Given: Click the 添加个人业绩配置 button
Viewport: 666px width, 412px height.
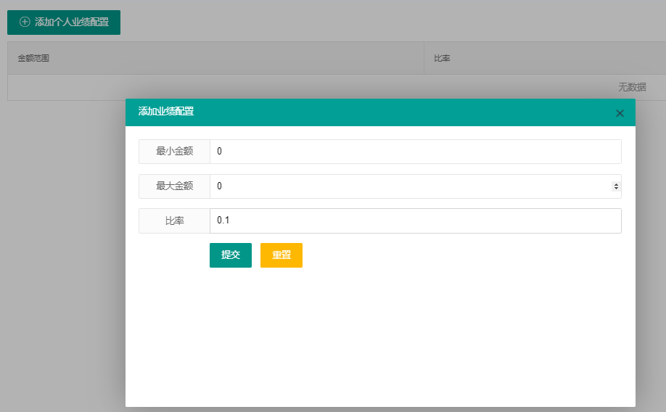Looking at the screenshot, I should click(64, 22).
